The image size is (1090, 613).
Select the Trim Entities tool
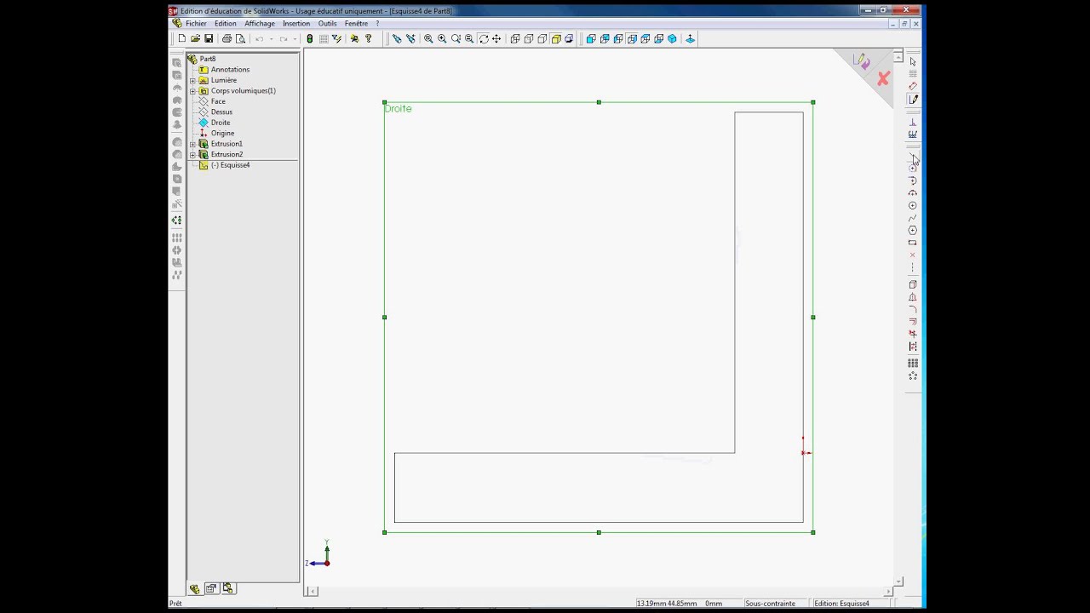pos(913,334)
